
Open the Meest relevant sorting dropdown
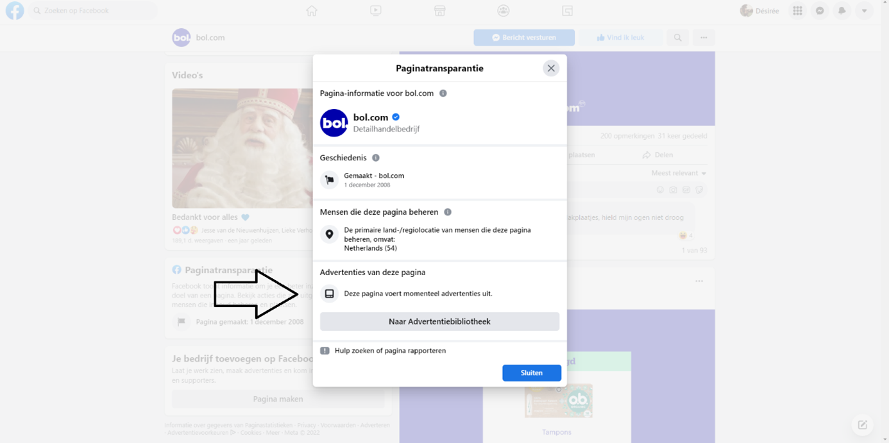679,173
